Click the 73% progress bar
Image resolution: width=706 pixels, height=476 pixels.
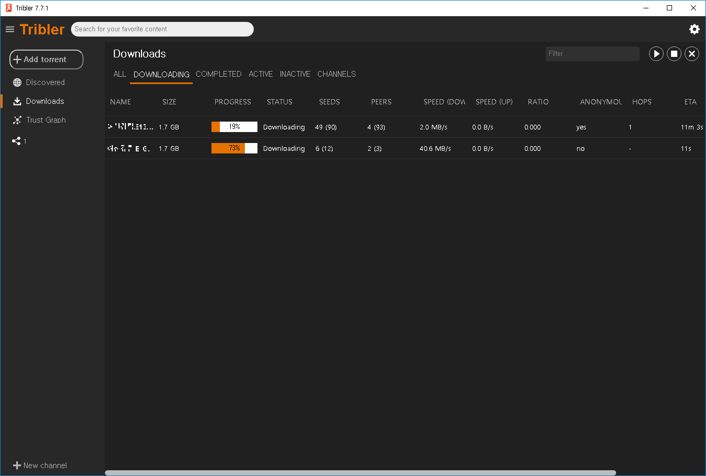click(x=234, y=148)
